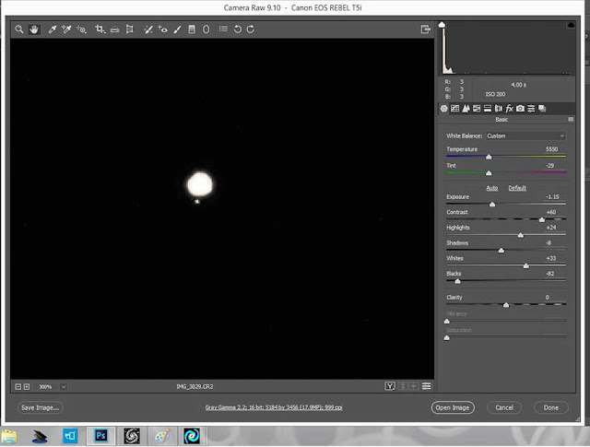The width and height of the screenshot is (590, 447).
Task: Select the Spot Removal tool
Action: pos(148,29)
